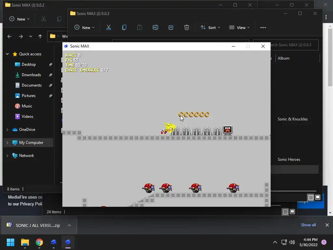The image size is (333, 250).
Task: Open Windows Start menu
Action: 10,242
